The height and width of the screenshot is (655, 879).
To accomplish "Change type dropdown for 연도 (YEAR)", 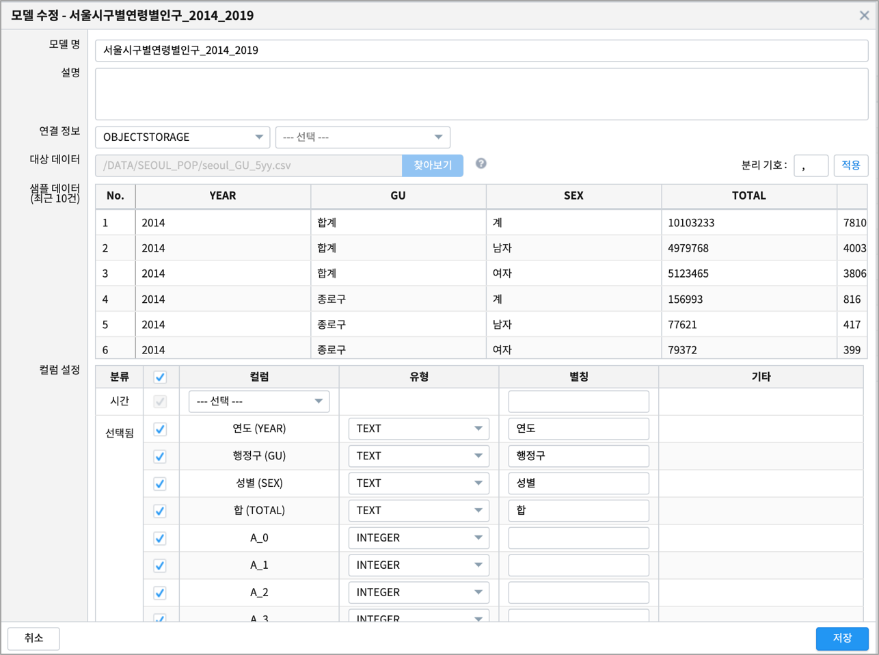I will coord(418,429).
